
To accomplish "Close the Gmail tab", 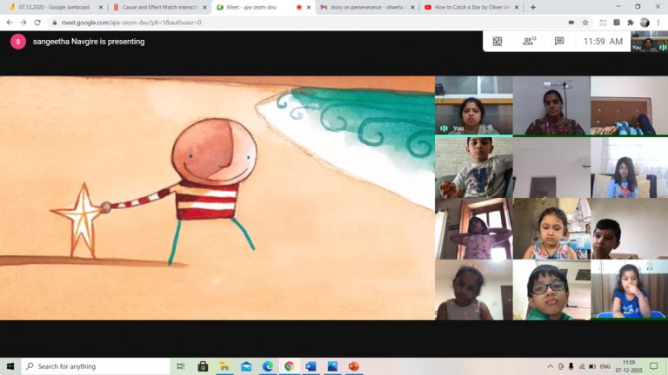I will 412,7.
